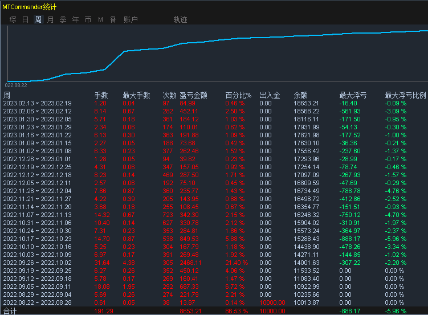428x315 pixels.
Task: Open the 月 monthly statistics tab
Action: click(x=50, y=19)
